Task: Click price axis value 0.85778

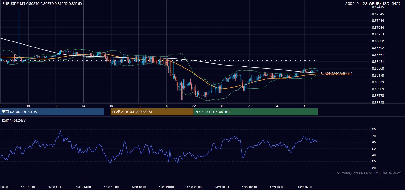Action: point(378,96)
